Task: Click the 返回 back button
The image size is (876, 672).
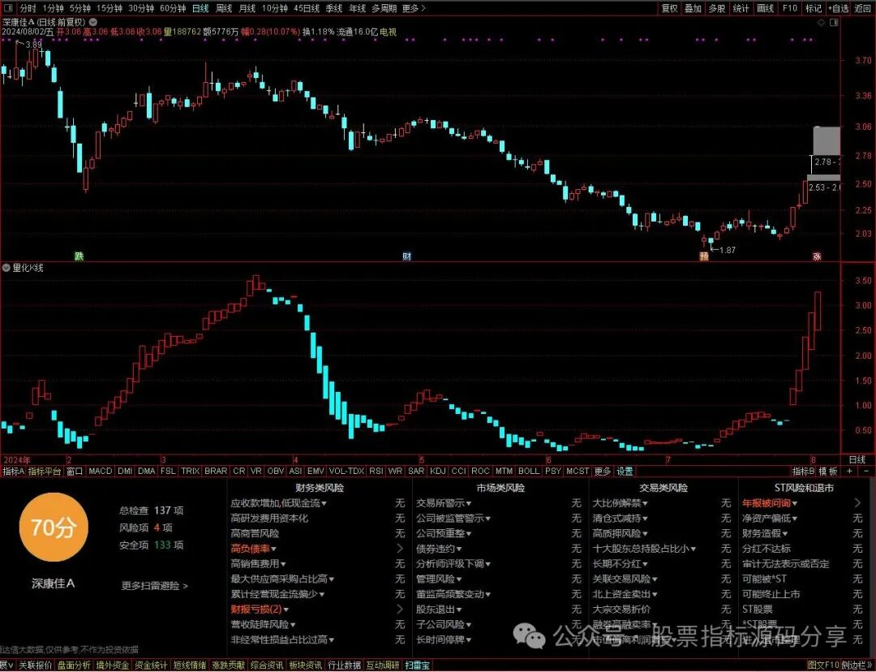Action: click(862, 8)
